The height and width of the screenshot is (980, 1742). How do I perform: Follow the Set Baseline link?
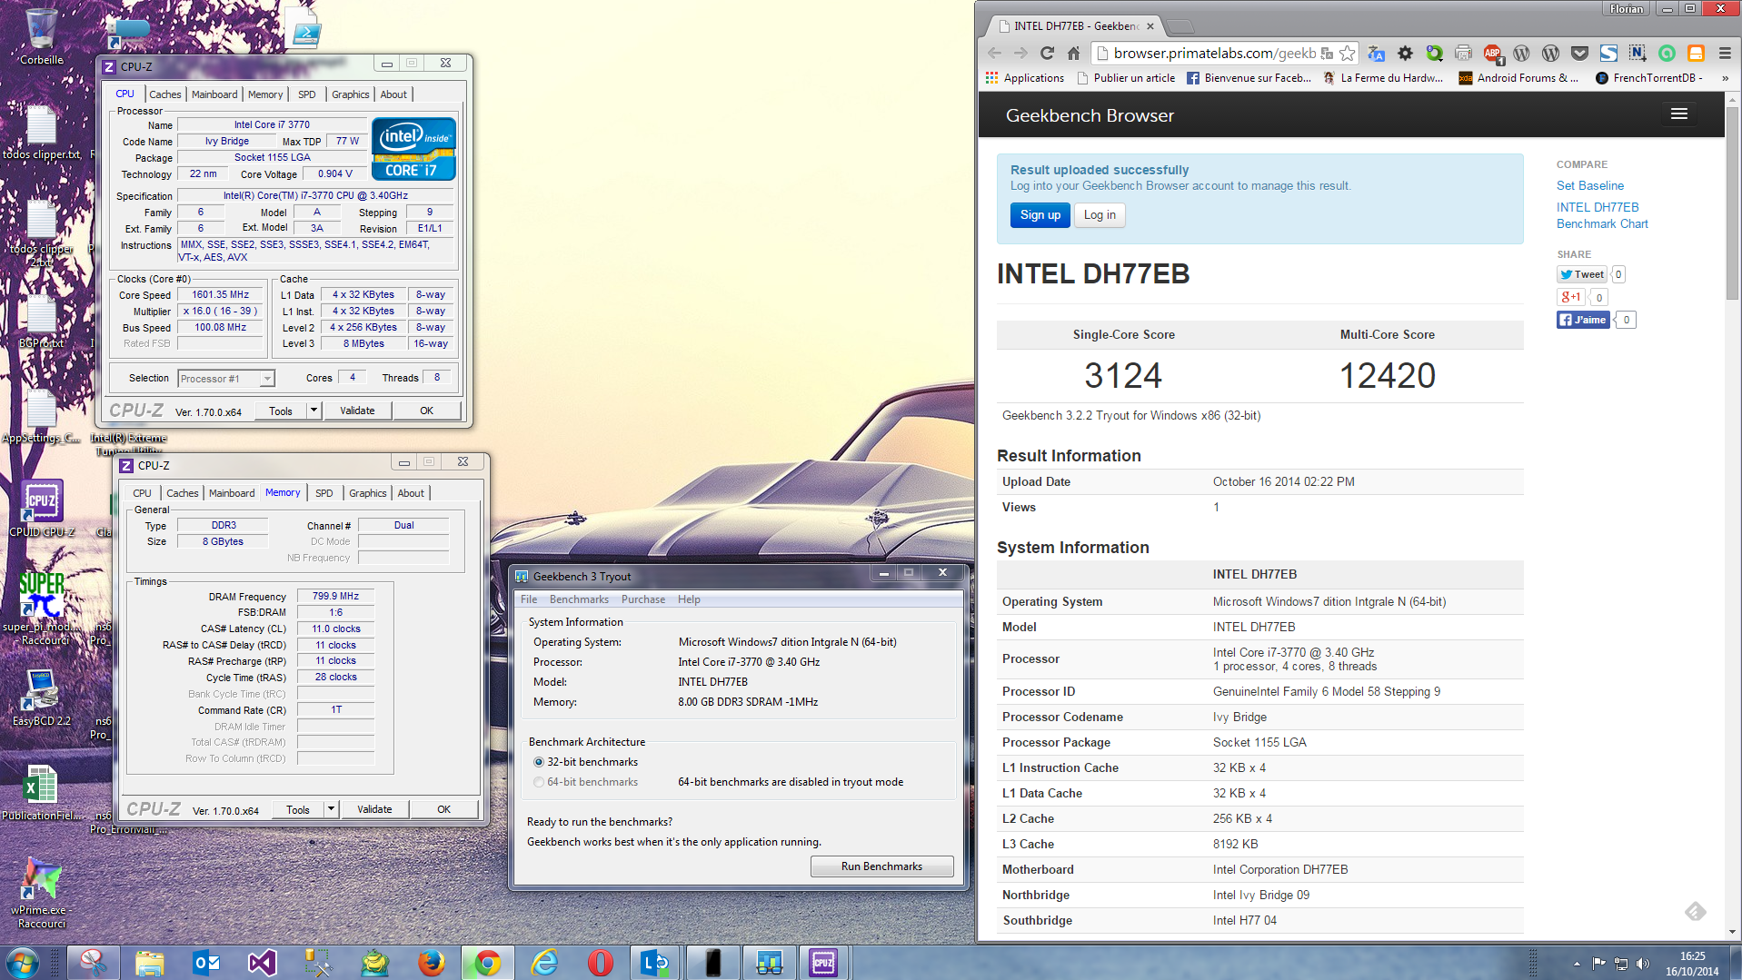tap(1589, 185)
